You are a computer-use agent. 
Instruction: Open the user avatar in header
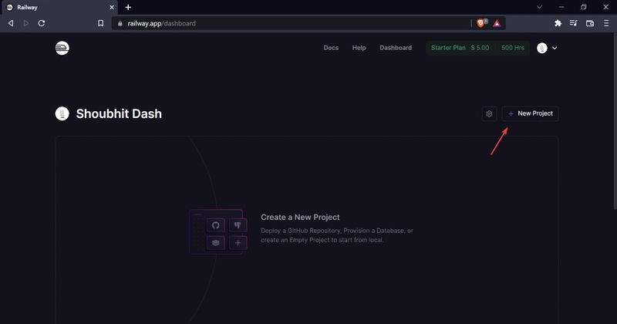[542, 48]
